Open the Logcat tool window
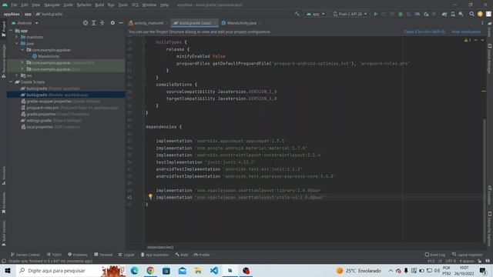This screenshot has width=493, height=277. [x=126, y=255]
